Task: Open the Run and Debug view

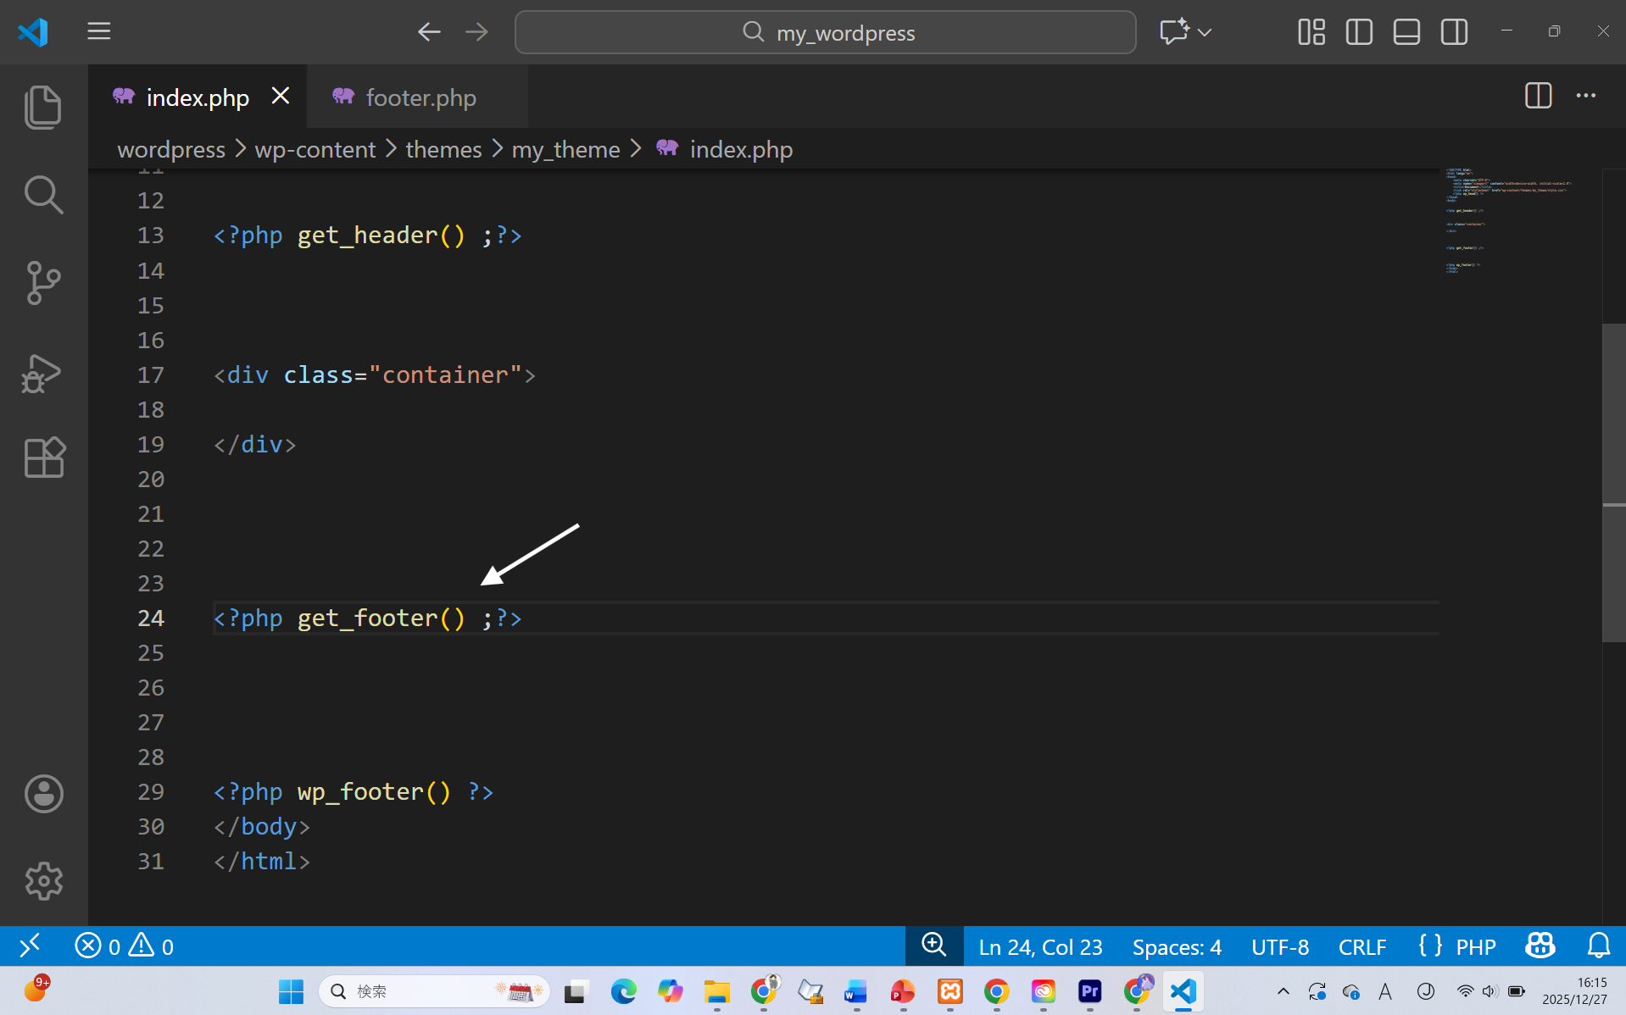Action: [x=43, y=373]
